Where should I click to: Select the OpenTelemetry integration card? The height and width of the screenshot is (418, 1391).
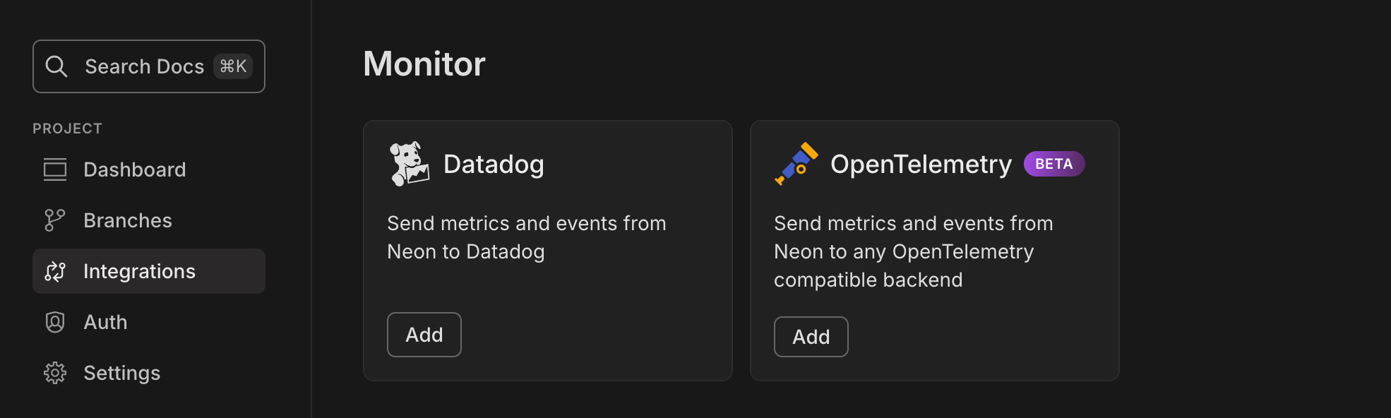coord(935,249)
